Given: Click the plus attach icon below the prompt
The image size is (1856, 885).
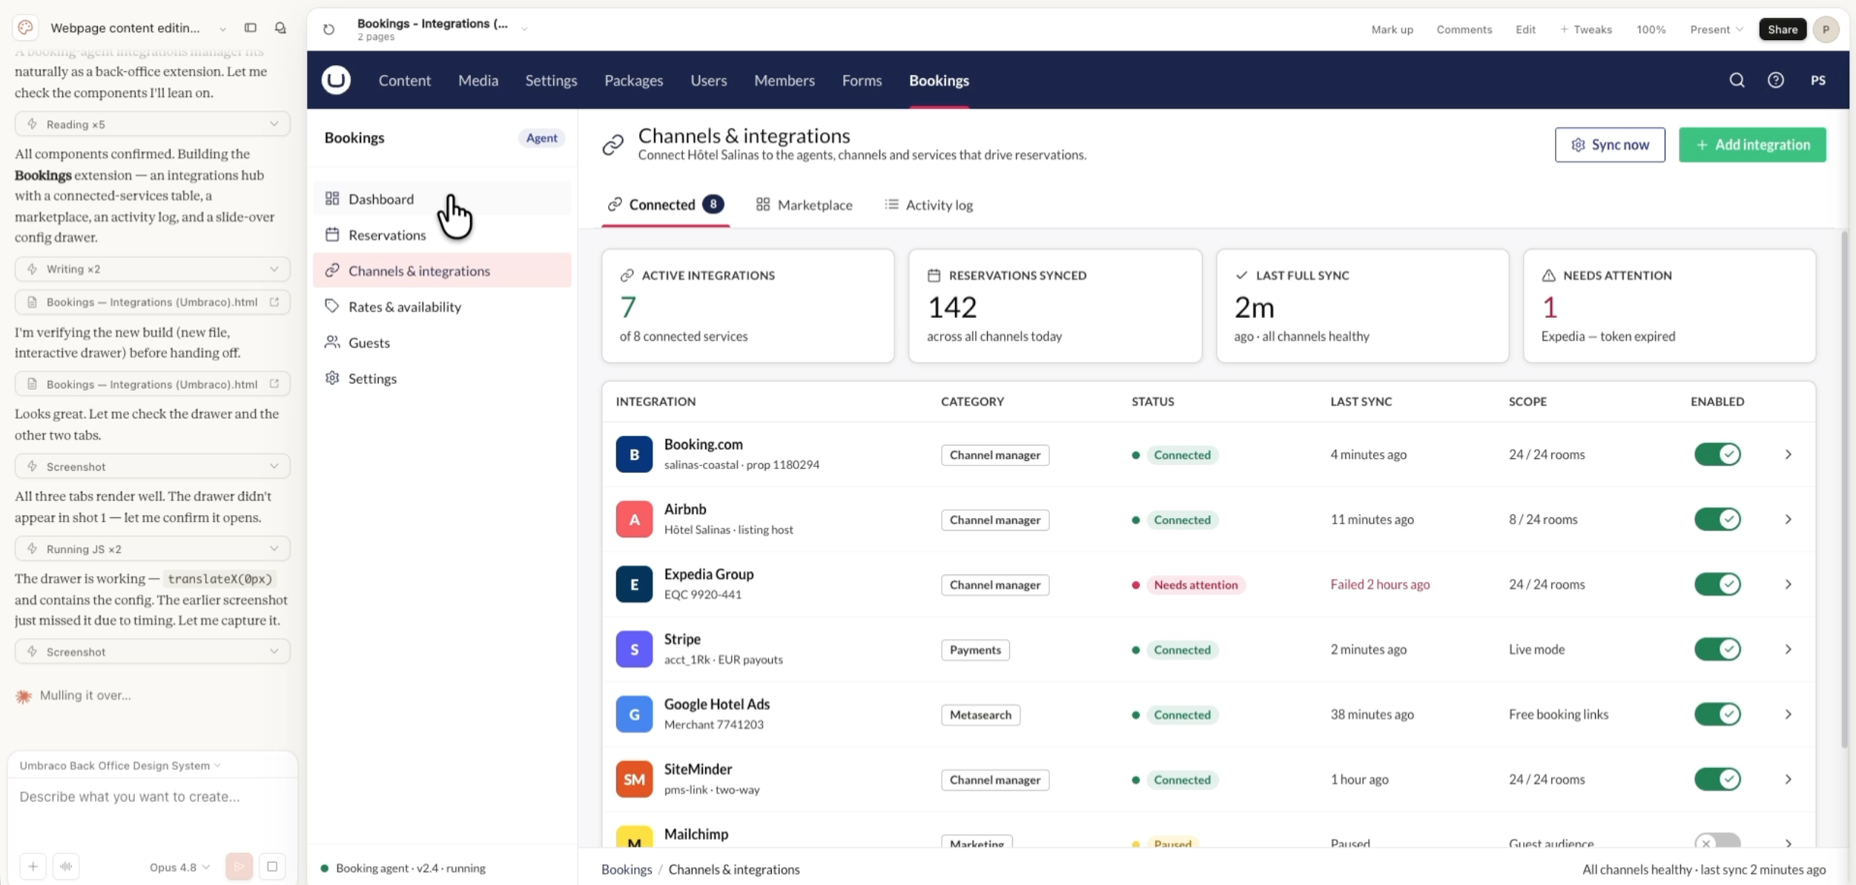Looking at the screenshot, I should [x=33, y=866].
